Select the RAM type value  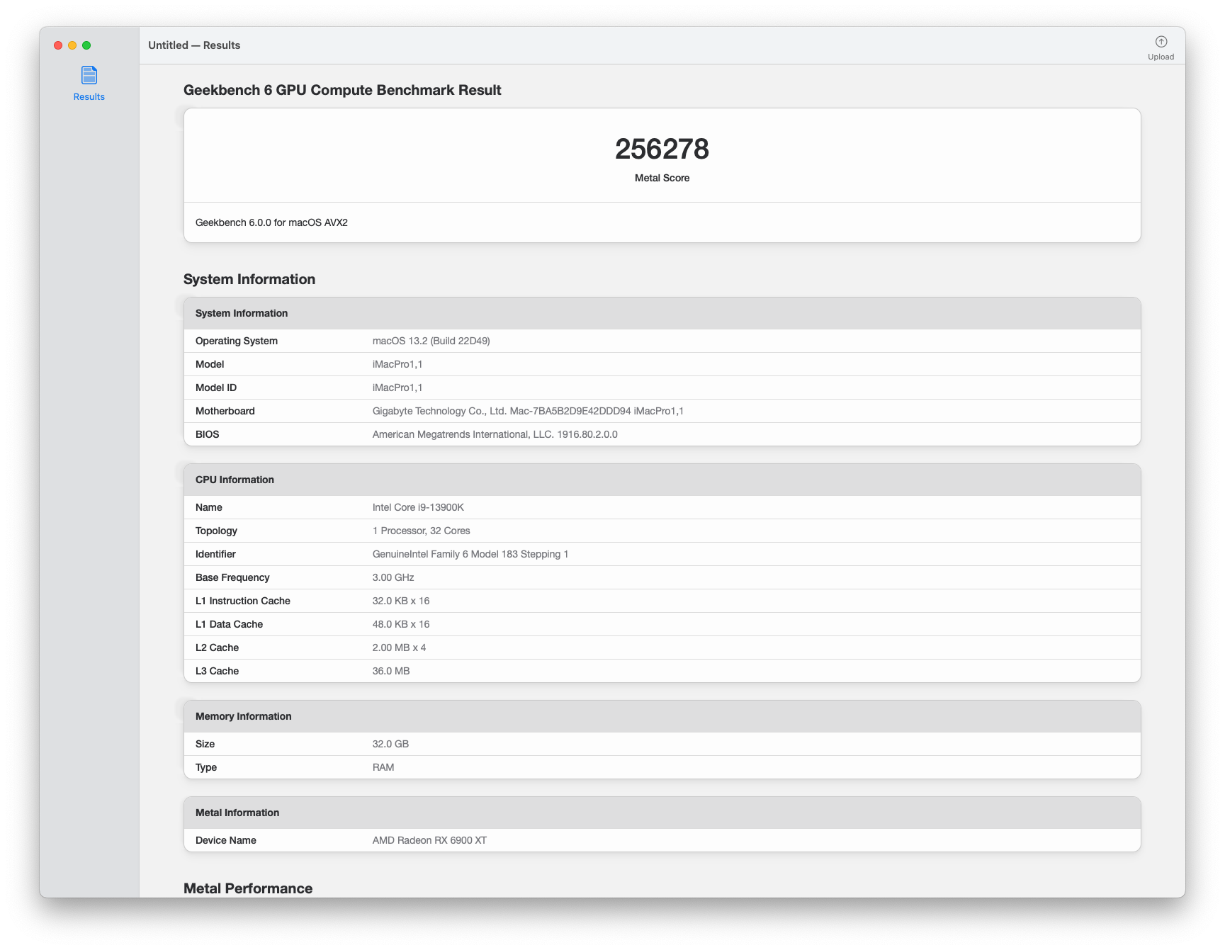coord(383,767)
